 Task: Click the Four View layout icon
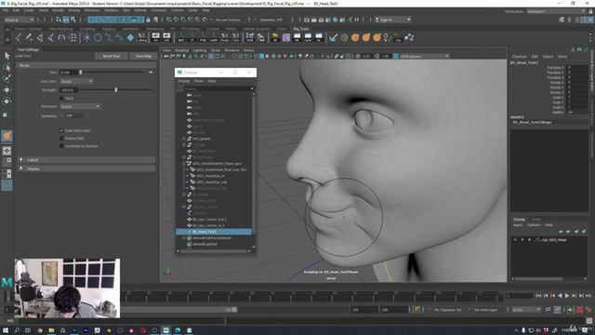7,162
